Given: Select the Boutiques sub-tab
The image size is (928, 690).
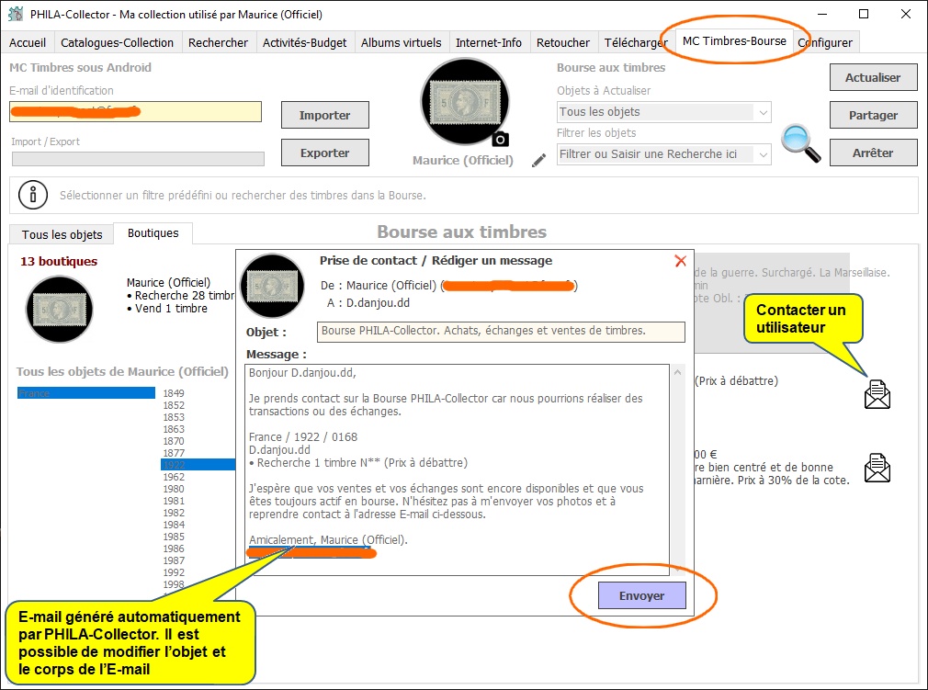Looking at the screenshot, I should coord(153,233).
